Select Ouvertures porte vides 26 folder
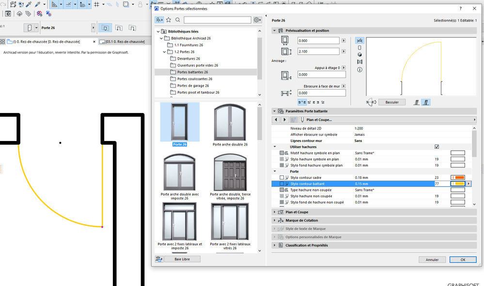 click(x=198, y=65)
